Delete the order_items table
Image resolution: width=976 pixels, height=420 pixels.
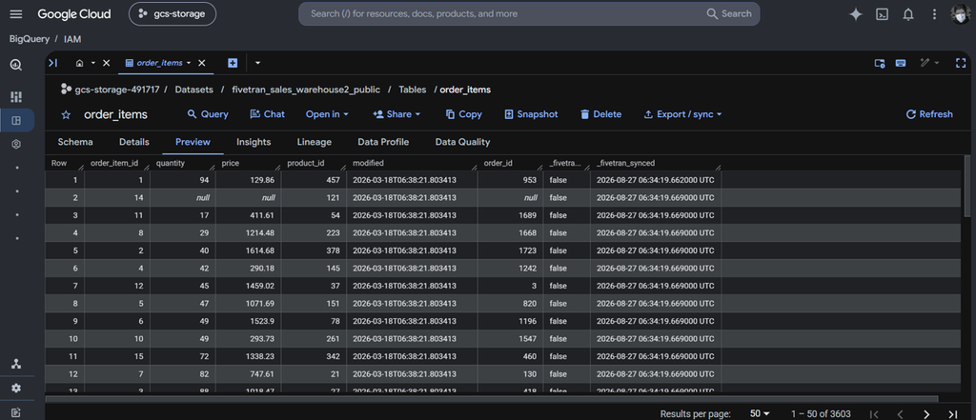tap(600, 114)
